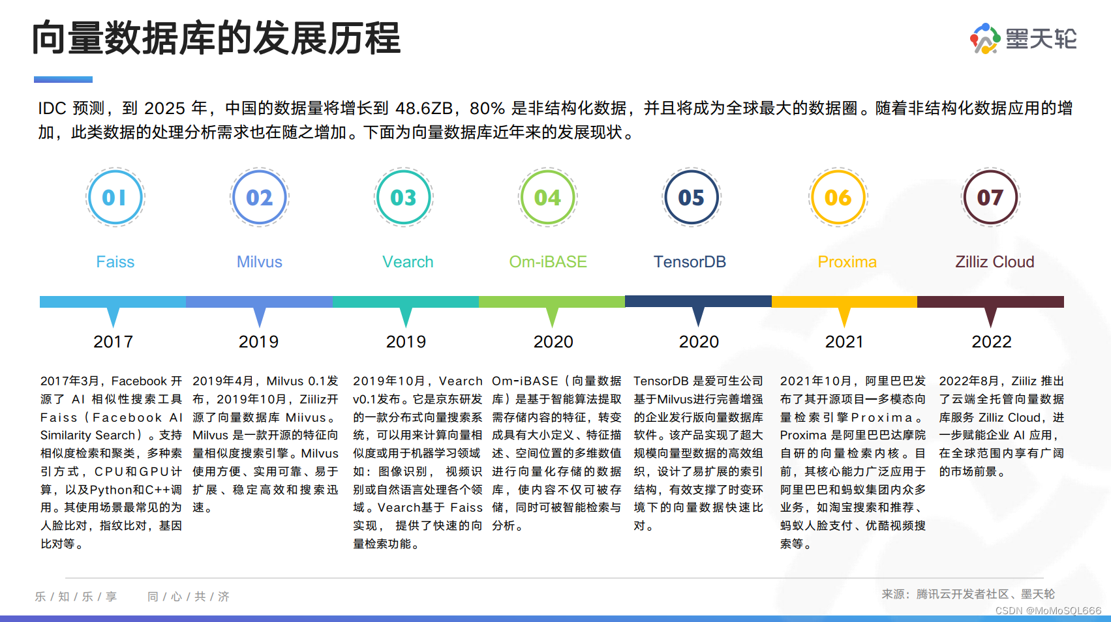1111x622 pixels.
Task: Click the 2022 timeline marker
Action: (992, 342)
